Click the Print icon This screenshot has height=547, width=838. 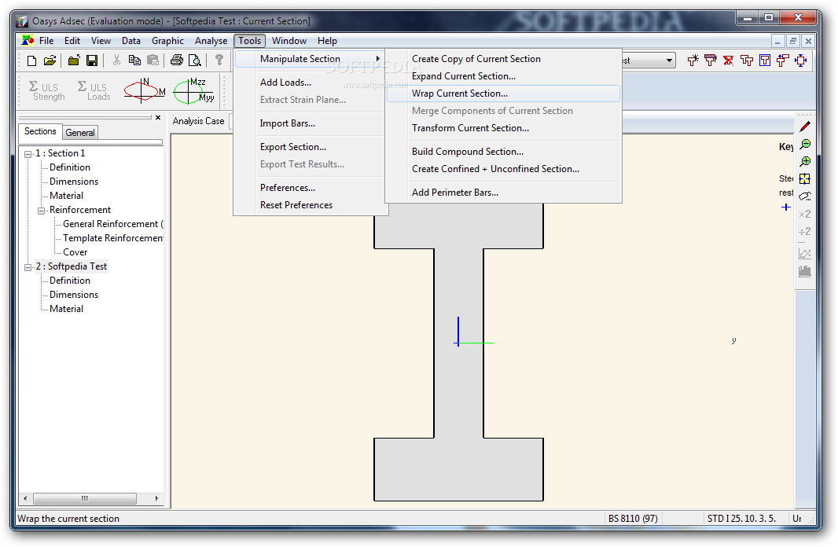tap(176, 61)
